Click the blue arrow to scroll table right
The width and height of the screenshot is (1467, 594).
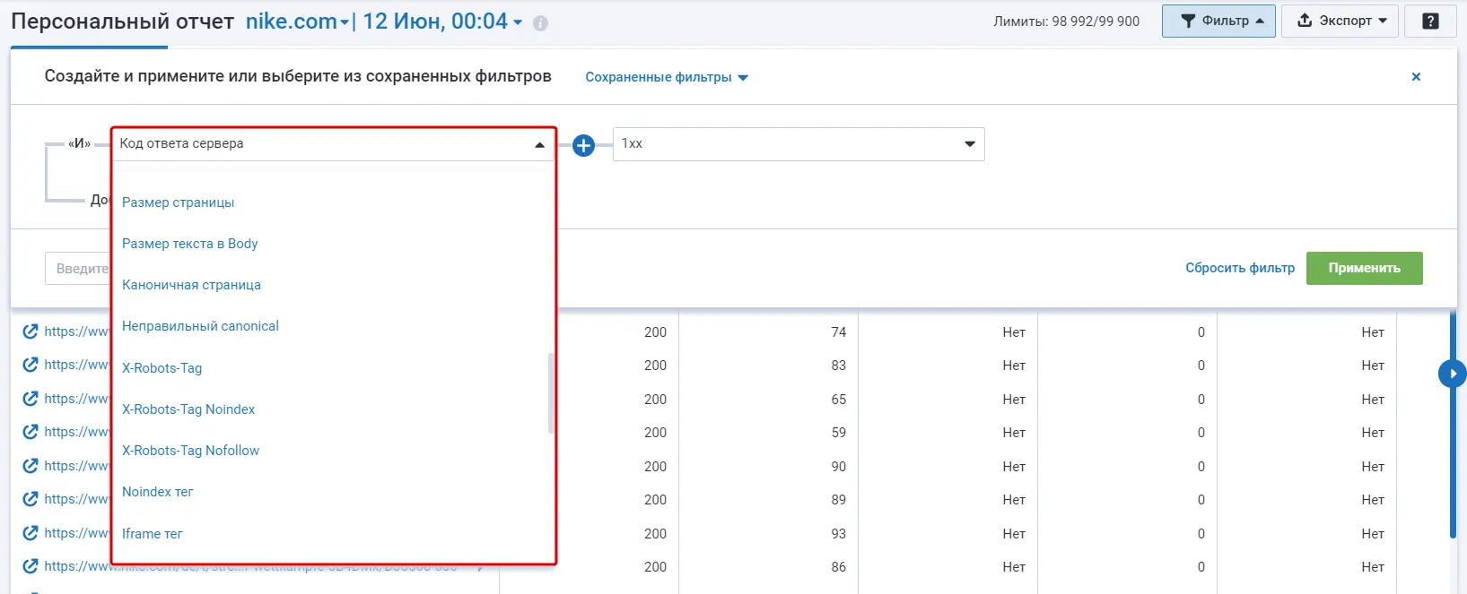coord(1452,374)
